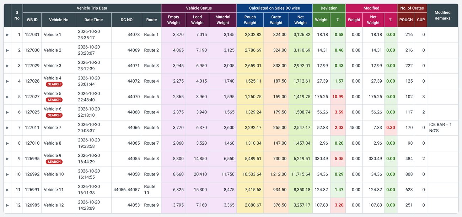Expand the row for WB ID 127025
Viewport: 462px width, 217px height.
pyautogui.click(x=7, y=112)
